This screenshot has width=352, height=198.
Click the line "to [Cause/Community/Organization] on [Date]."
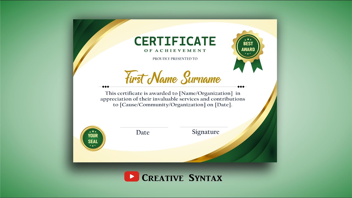pos(172,105)
